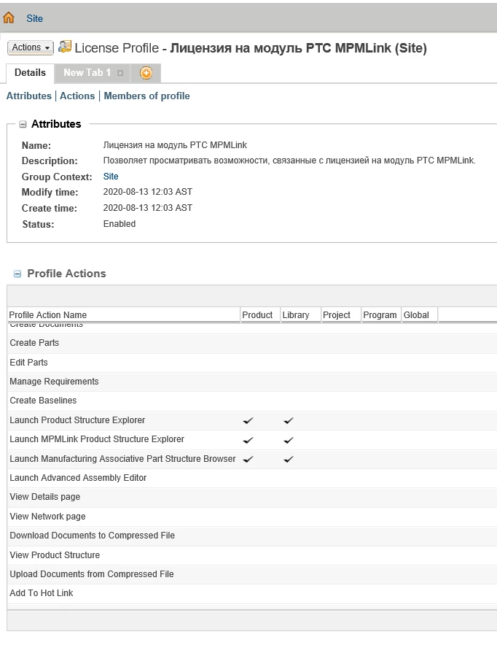Click Product checkmark for Launch Product Structure Explorer

point(248,421)
